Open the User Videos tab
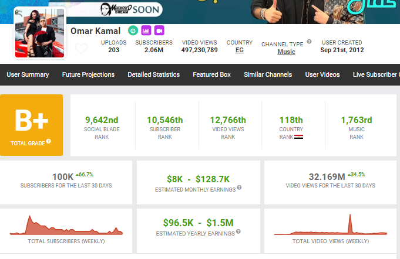This screenshot has width=400, height=259. coord(322,74)
